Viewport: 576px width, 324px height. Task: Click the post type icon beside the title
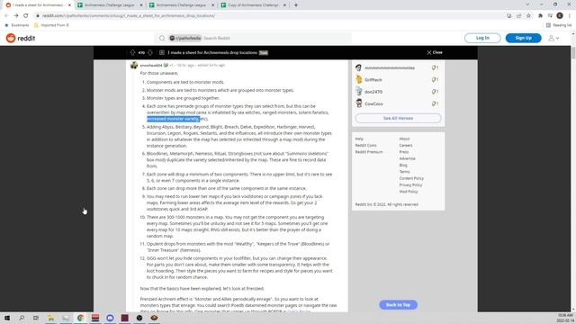pos(162,52)
